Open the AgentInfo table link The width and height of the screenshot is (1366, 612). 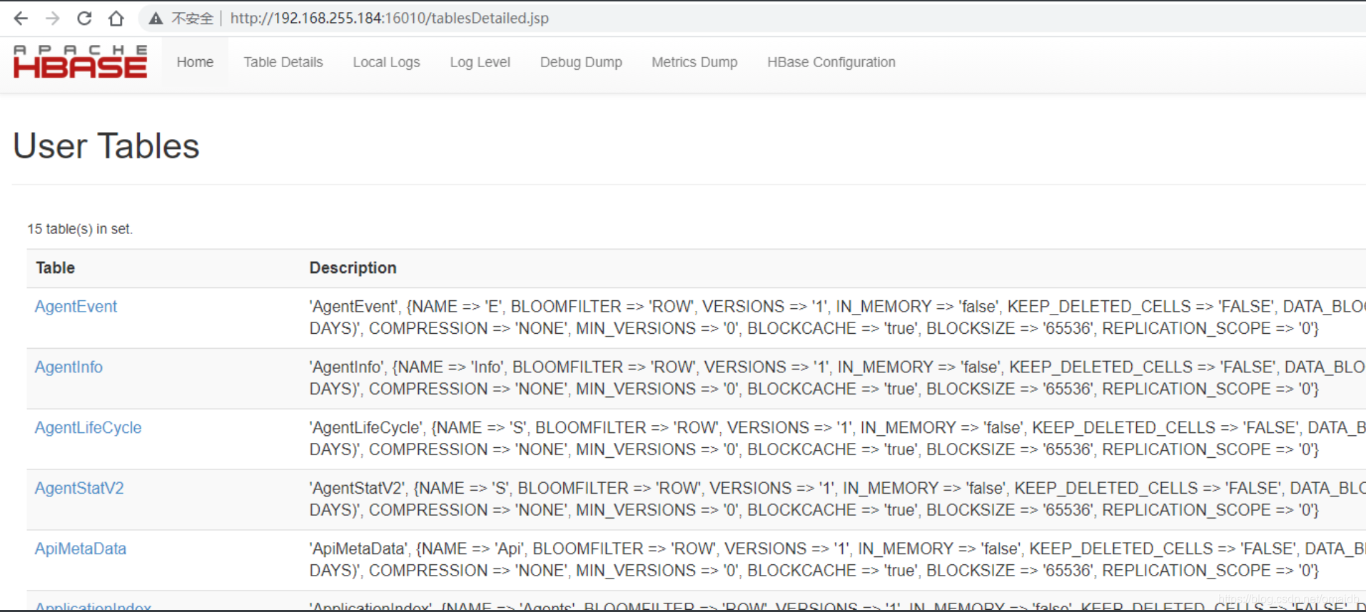point(69,367)
